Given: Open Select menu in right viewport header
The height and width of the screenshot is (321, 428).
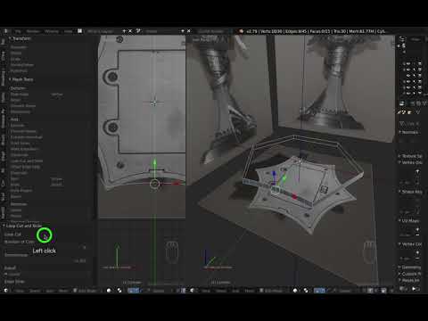Looking at the screenshot, I should tap(221, 291).
